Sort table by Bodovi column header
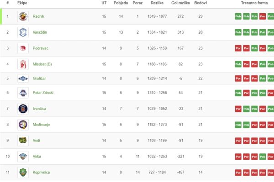 pos(200,3)
